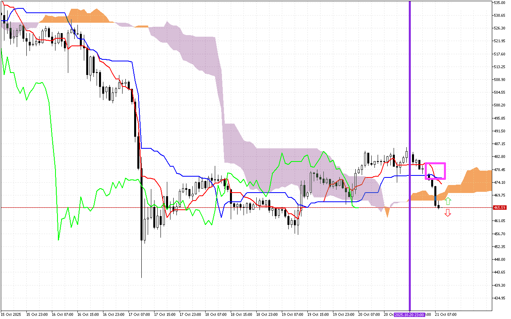
Task: Click the 21 Oct 07:00 time label
Action: [x=446, y=315]
